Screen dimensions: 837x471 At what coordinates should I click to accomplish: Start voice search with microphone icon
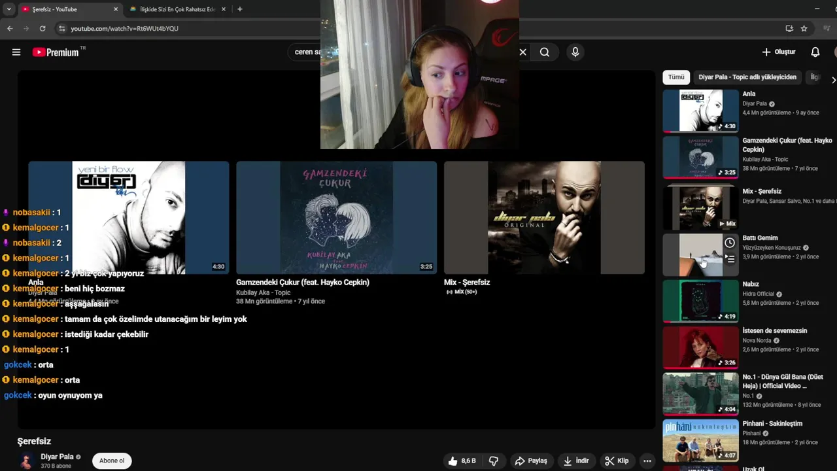(575, 52)
